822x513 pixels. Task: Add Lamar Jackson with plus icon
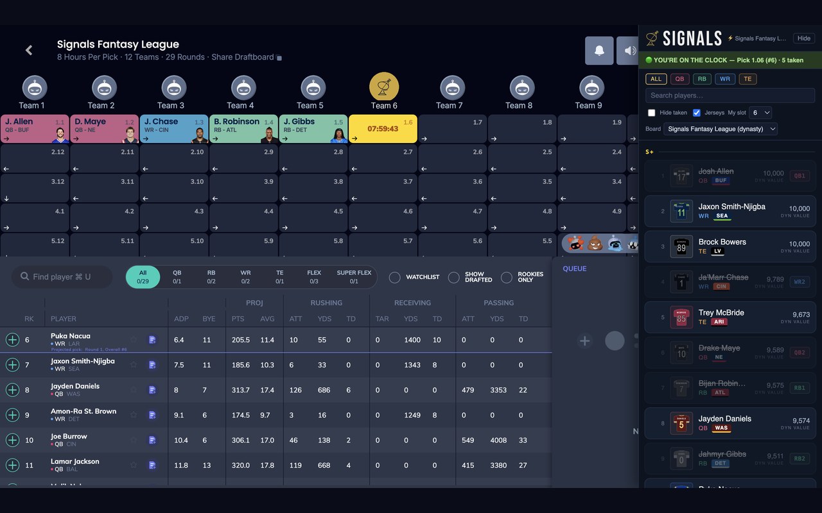pos(12,465)
